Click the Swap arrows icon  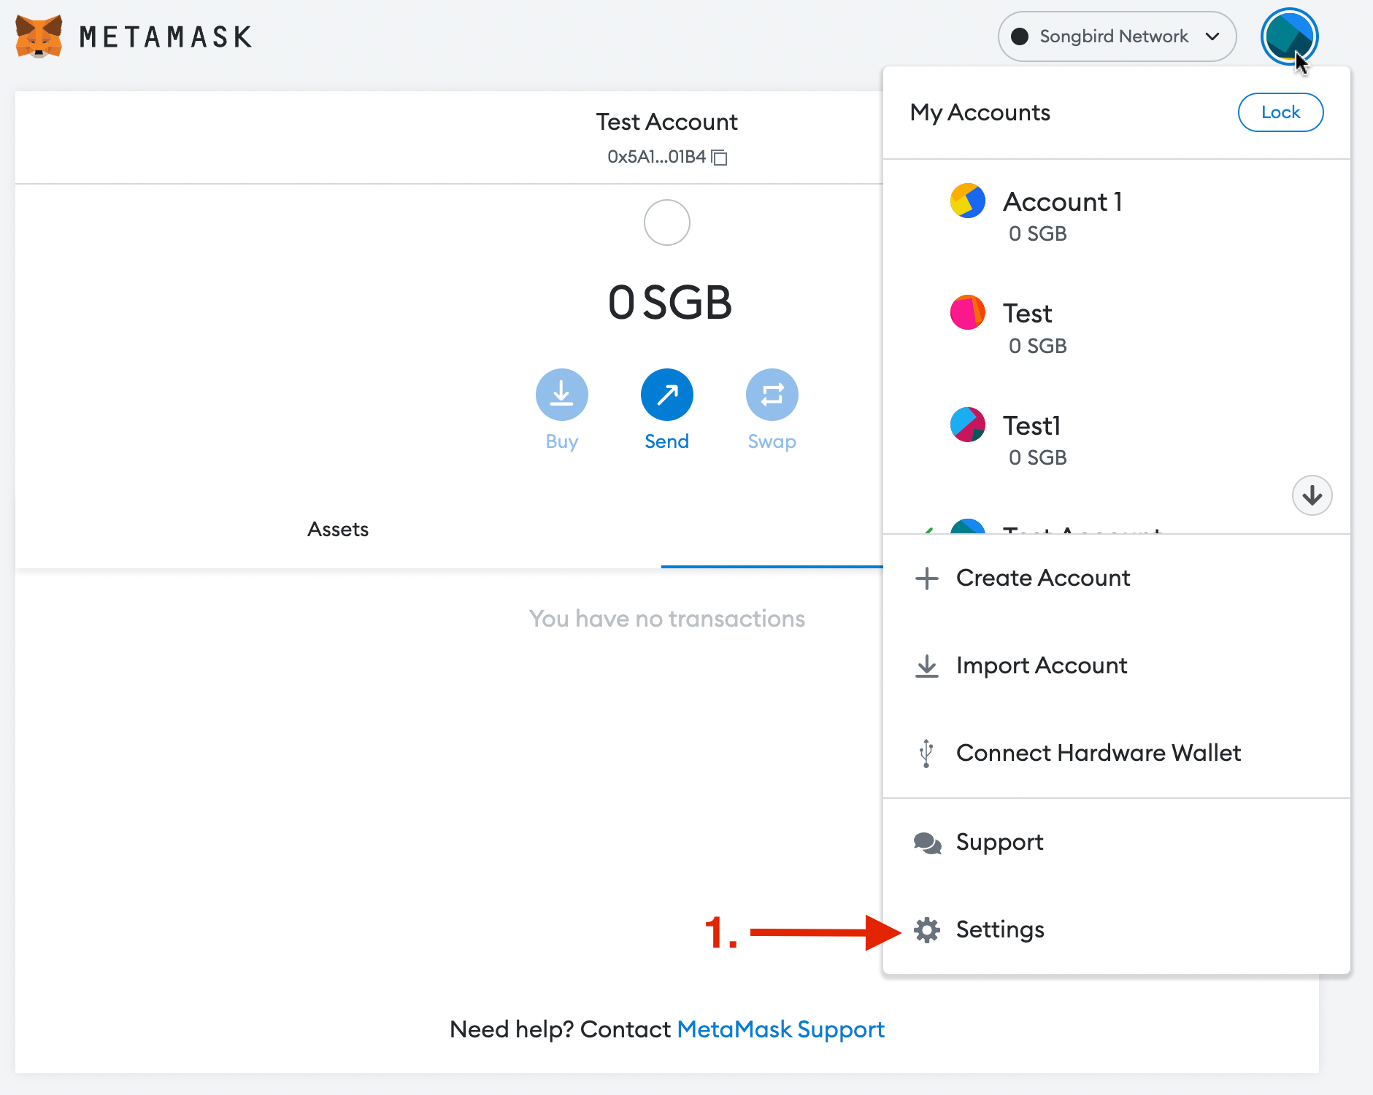click(x=772, y=395)
